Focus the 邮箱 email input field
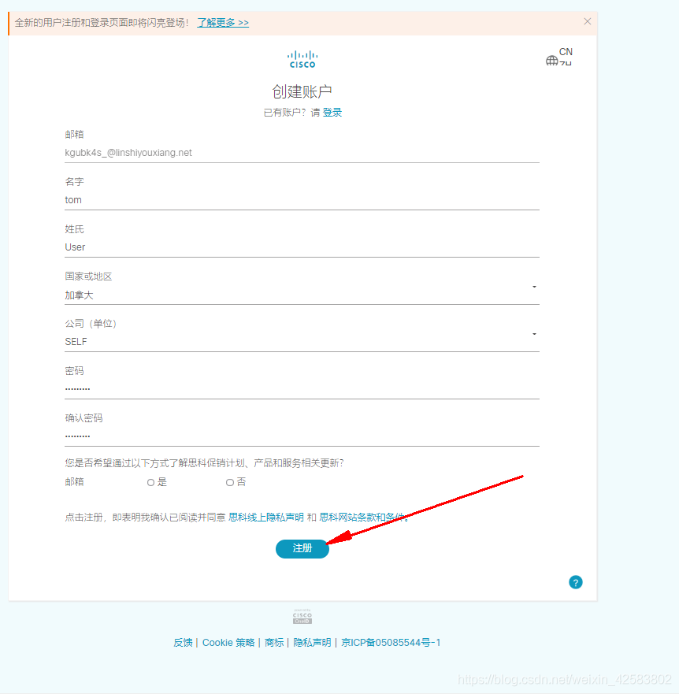Screen dimensions: 679x694 pyautogui.click(x=302, y=153)
